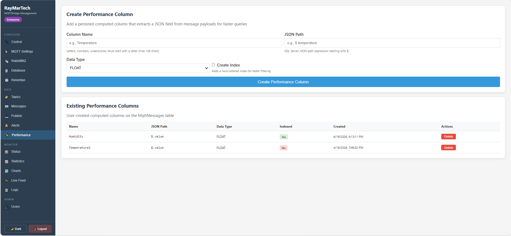
Task: Click the Status bar chart icon
Action: [x=7, y=152]
